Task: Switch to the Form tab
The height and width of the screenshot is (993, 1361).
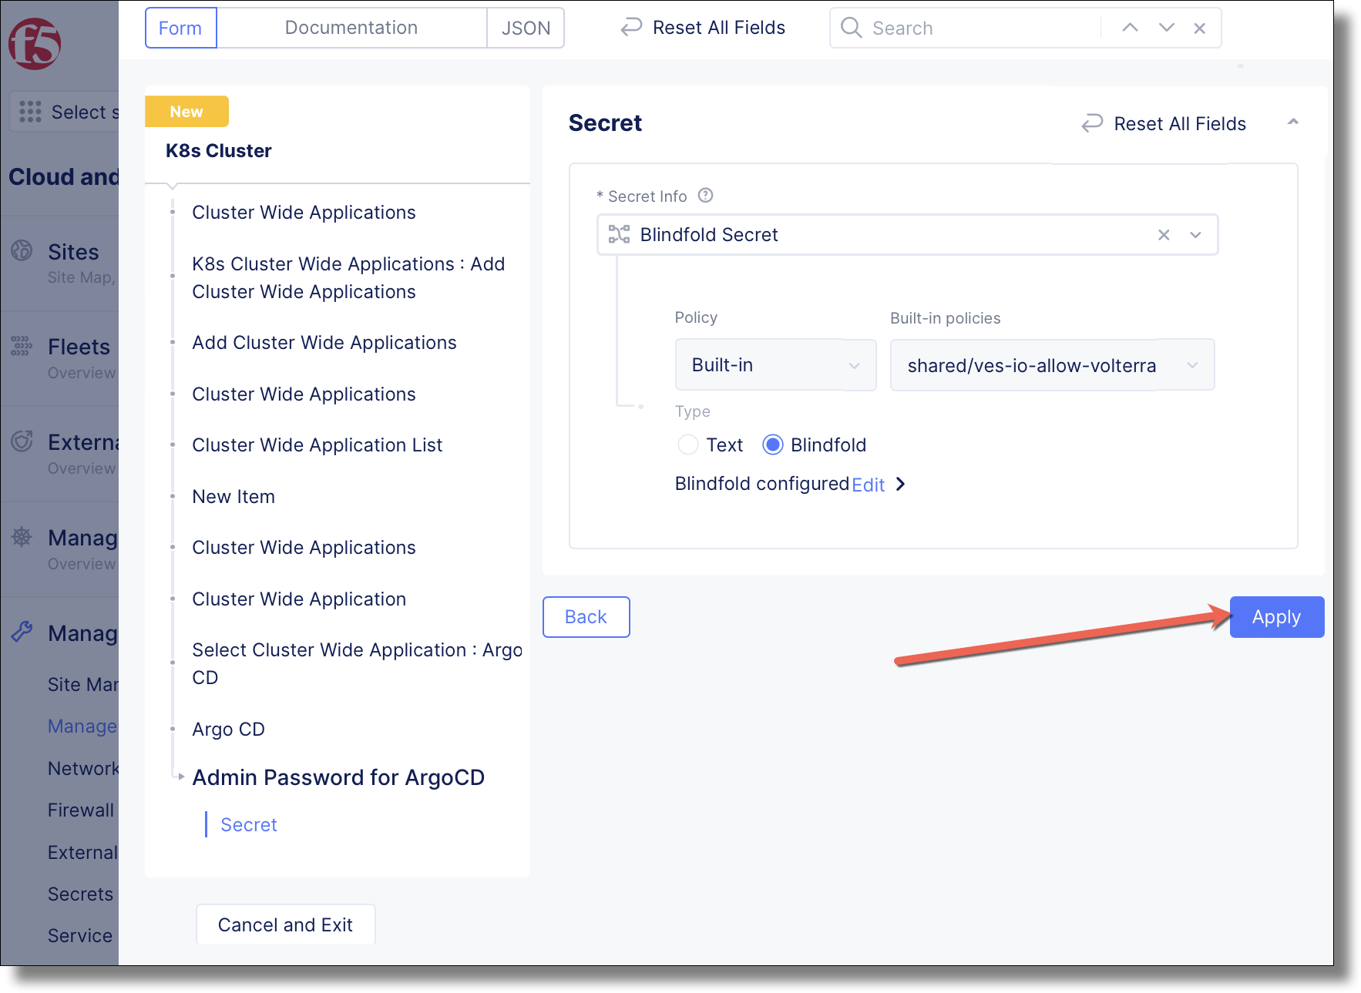Action: 180,28
